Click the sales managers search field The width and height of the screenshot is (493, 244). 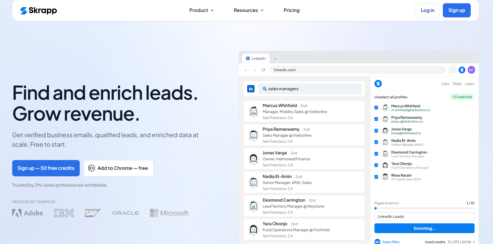point(310,89)
